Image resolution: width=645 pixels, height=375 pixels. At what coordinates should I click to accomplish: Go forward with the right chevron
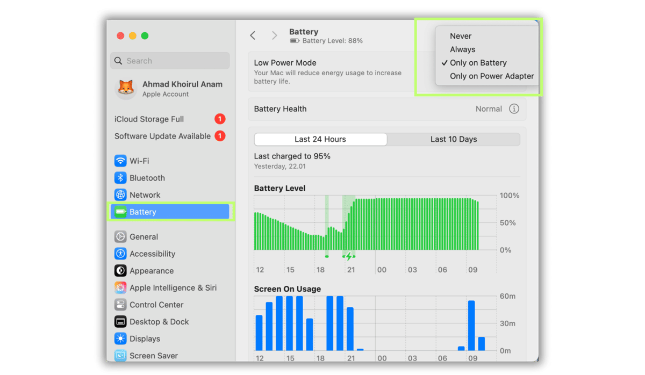coord(274,35)
